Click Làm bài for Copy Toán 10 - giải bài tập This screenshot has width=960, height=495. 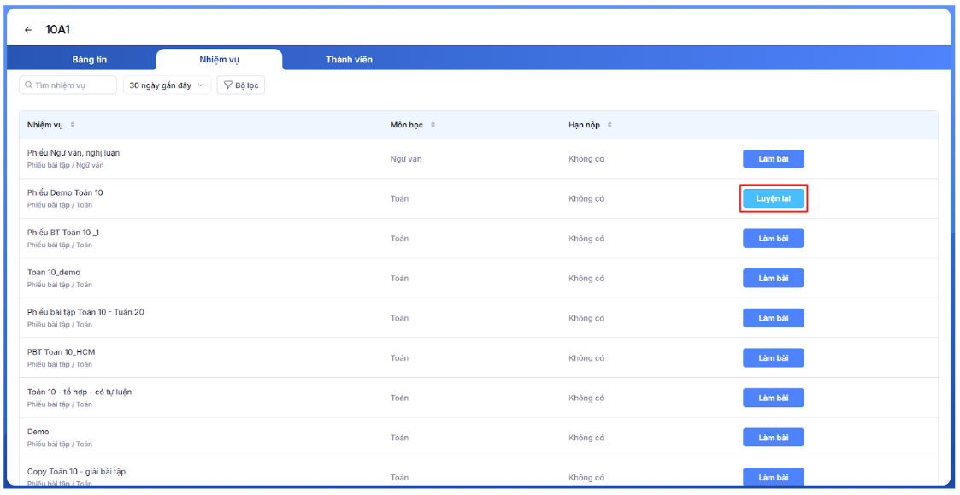[773, 476]
